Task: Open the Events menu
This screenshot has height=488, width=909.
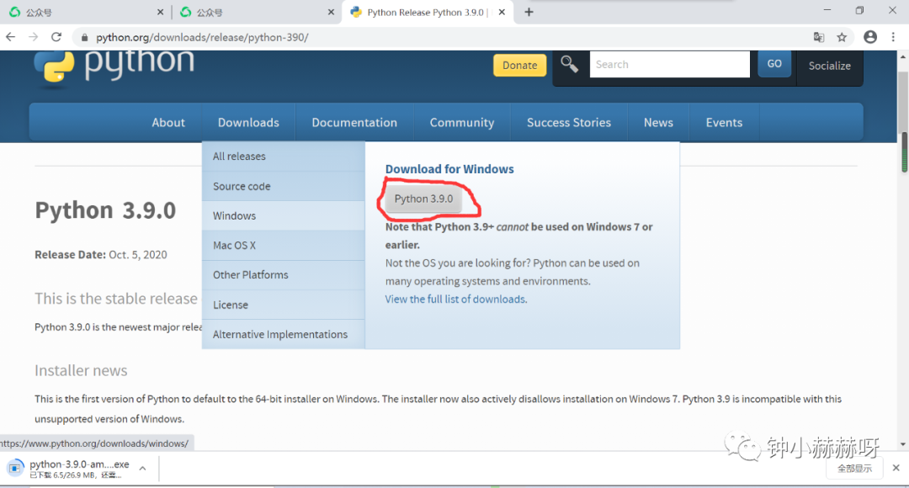Action: [x=724, y=122]
